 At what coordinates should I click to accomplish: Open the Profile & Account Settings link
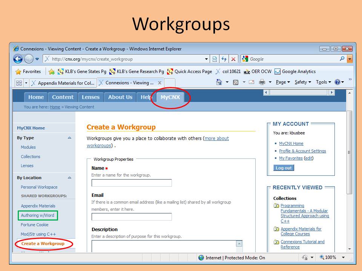click(x=302, y=151)
